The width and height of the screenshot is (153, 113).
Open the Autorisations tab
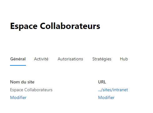70,59
